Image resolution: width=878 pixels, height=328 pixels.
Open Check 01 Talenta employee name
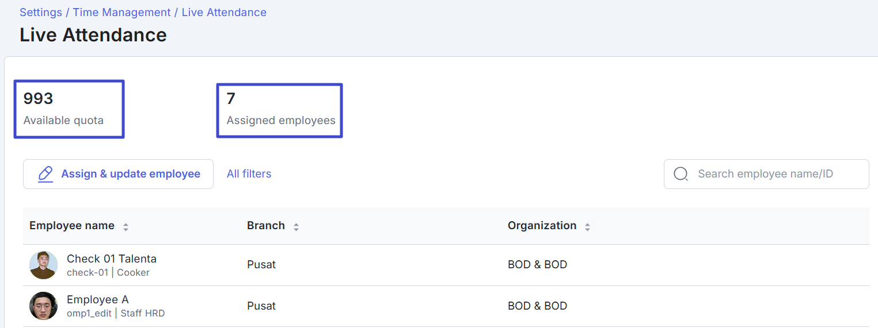[x=112, y=258]
